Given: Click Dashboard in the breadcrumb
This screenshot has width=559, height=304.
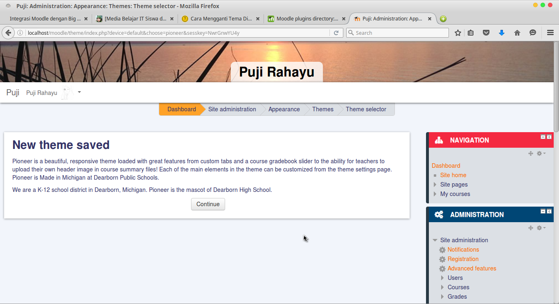Looking at the screenshot, I should click(182, 109).
